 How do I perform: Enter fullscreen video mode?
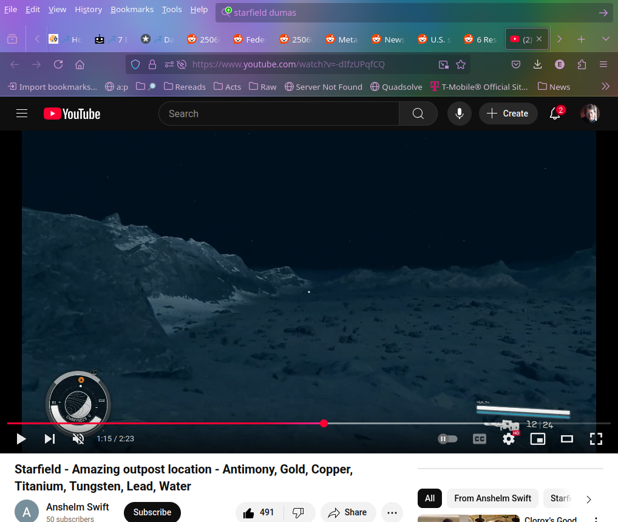596,439
